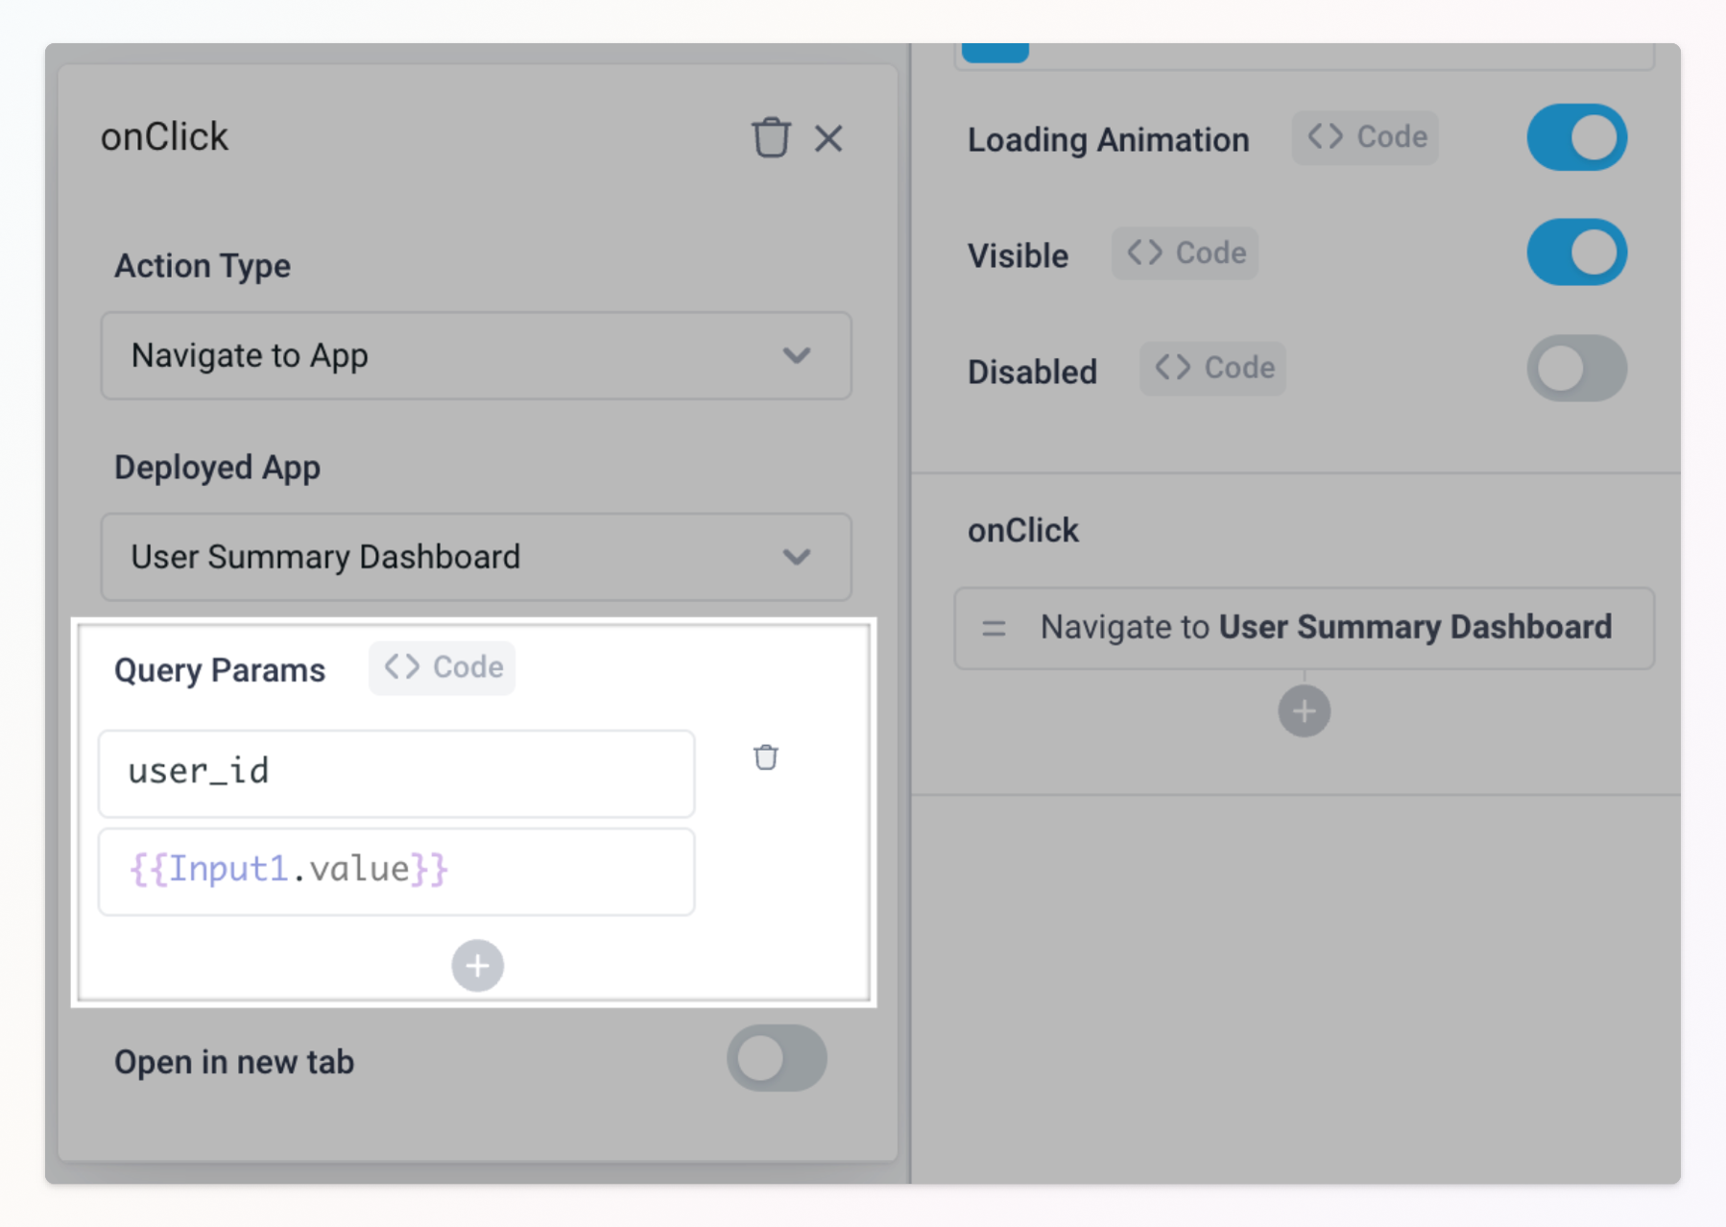Screen dimensions: 1726x1227
Task: Click the {{Input1.value}} expression field
Action: click(x=396, y=870)
